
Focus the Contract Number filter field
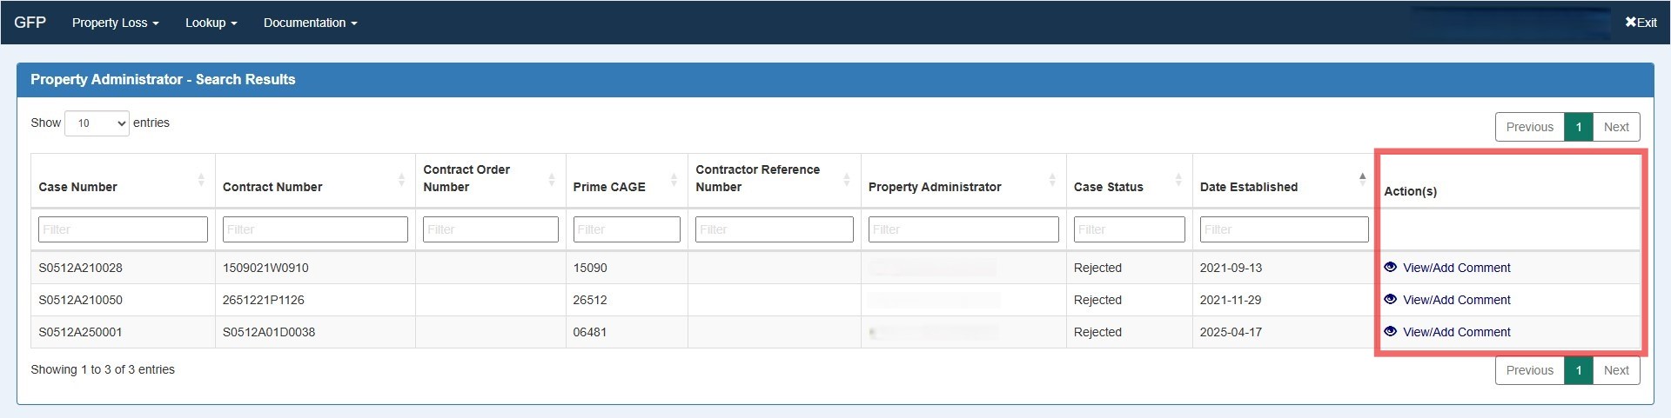pyautogui.click(x=315, y=229)
